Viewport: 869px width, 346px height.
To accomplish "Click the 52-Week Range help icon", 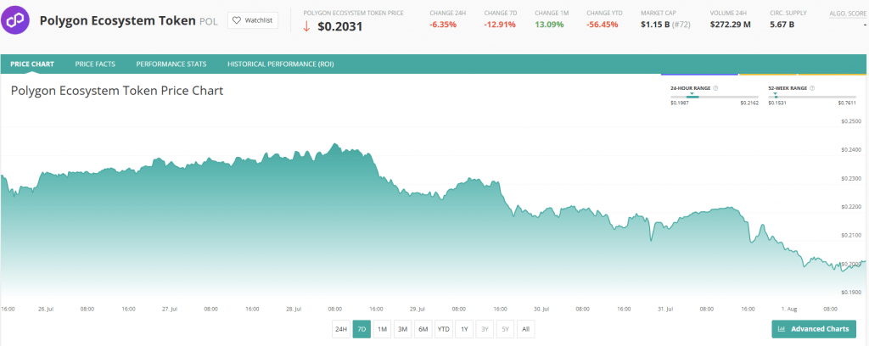I will click(813, 87).
